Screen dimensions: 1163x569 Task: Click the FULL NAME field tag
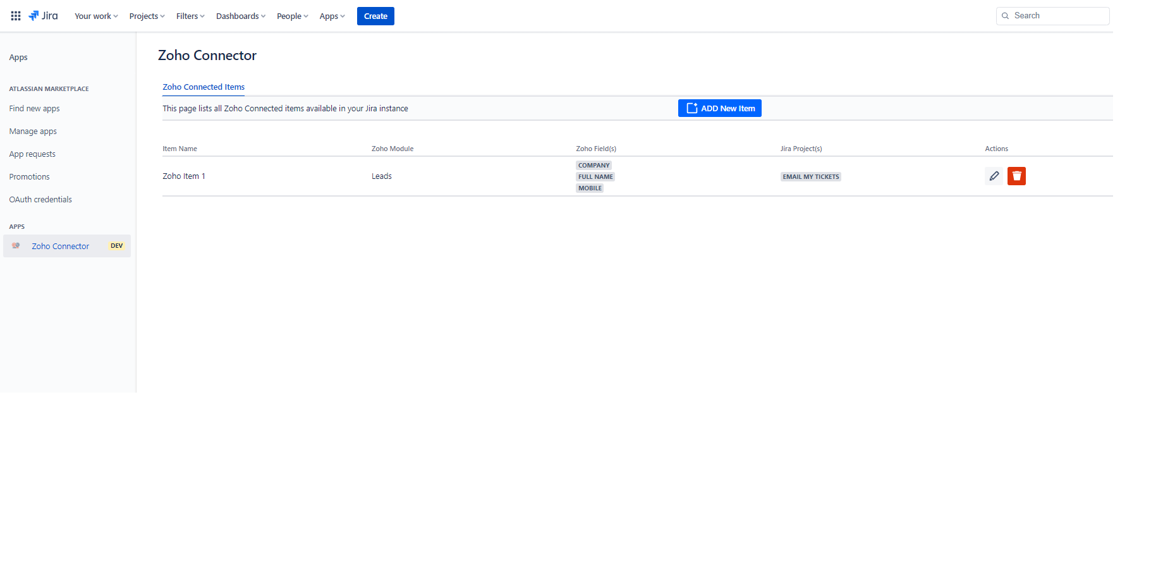point(595,176)
